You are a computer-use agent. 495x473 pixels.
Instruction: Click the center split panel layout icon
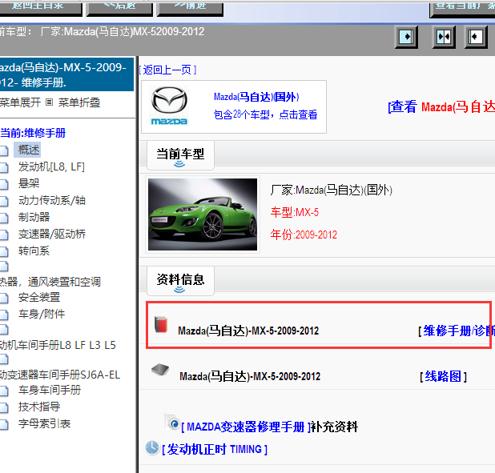[444, 37]
